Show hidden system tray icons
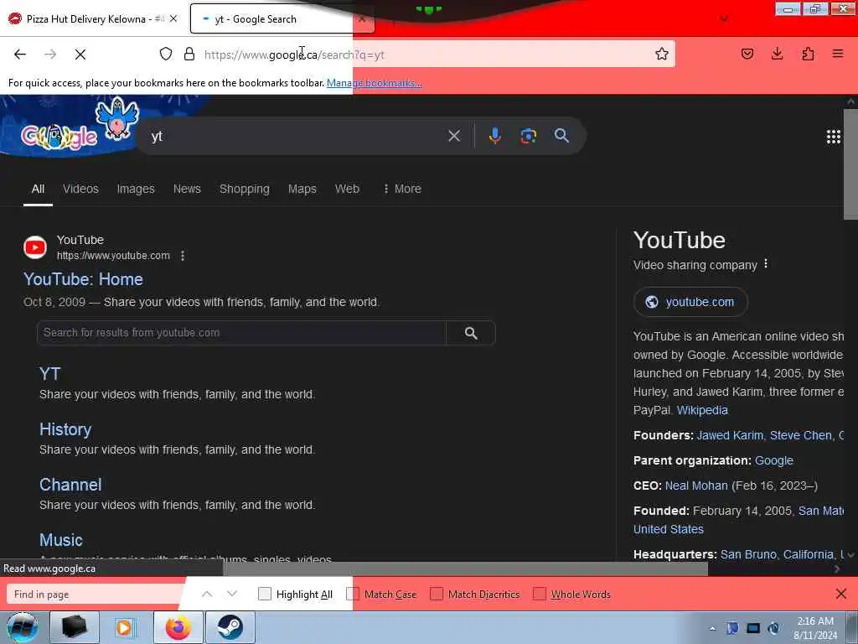 [x=712, y=628]
